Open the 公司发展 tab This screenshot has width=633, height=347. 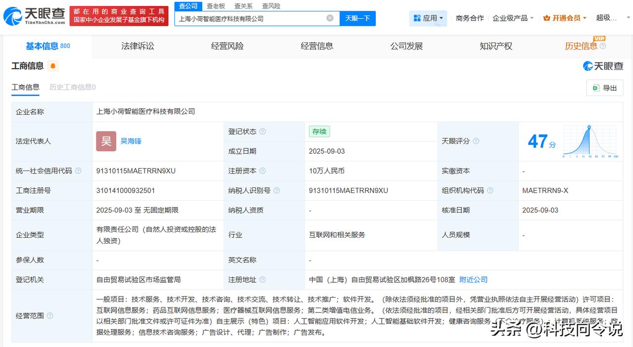(x=407, y=46)
